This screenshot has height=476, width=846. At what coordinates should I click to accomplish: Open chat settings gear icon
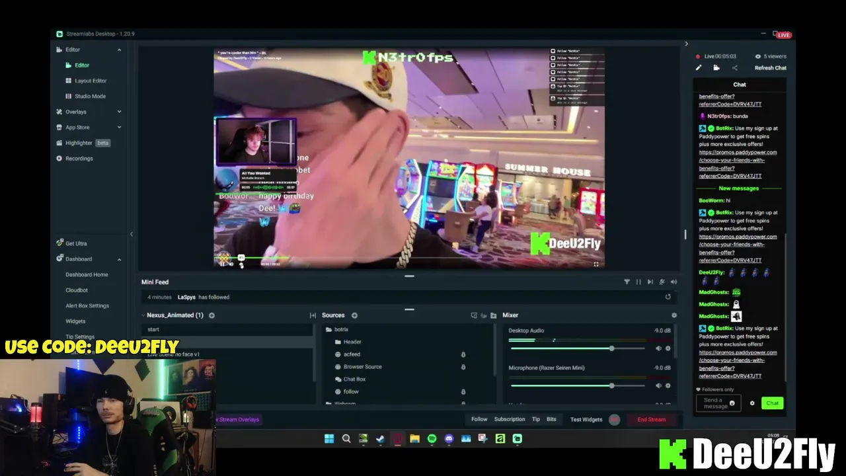751,403
